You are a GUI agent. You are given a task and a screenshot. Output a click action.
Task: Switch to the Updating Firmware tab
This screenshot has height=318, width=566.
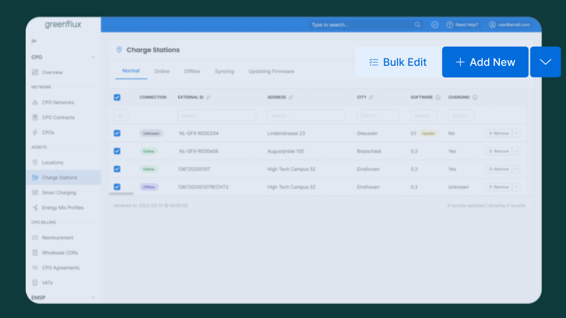(271, 71)
